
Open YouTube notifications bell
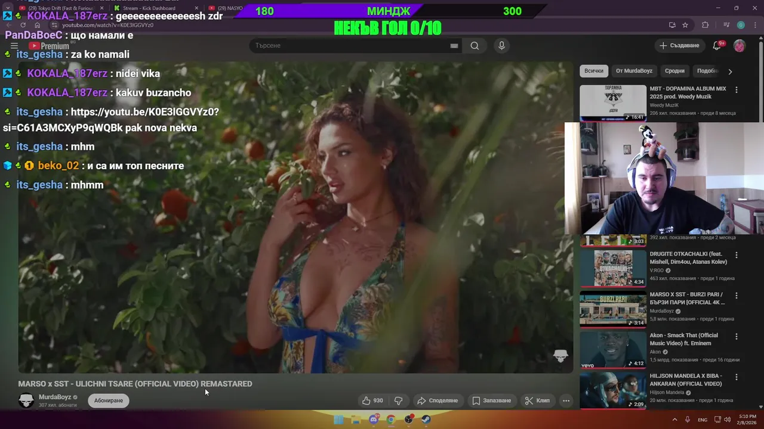click(717, 45)
